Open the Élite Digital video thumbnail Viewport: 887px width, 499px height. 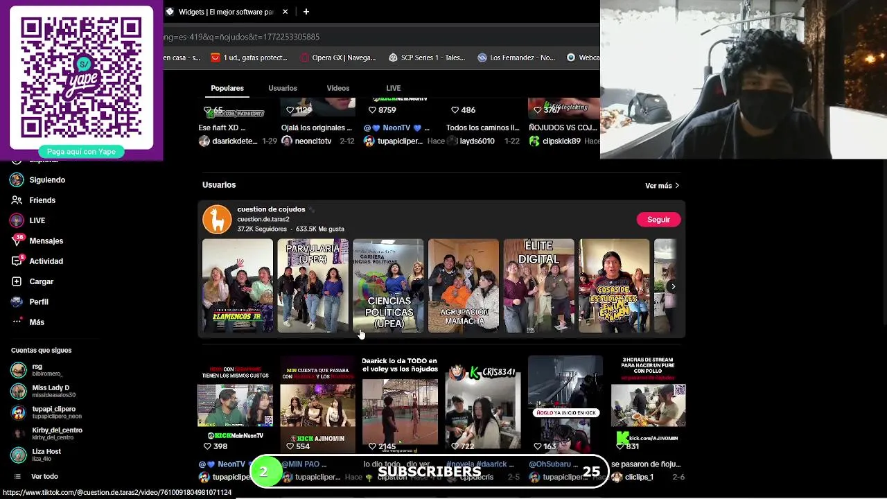(539, 286)
